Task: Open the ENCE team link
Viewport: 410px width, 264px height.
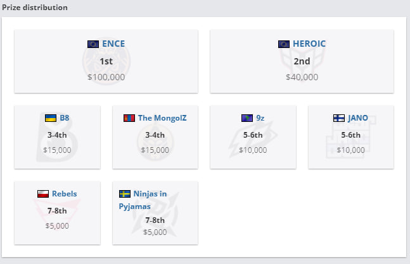Action: click(x=113, y=44)
